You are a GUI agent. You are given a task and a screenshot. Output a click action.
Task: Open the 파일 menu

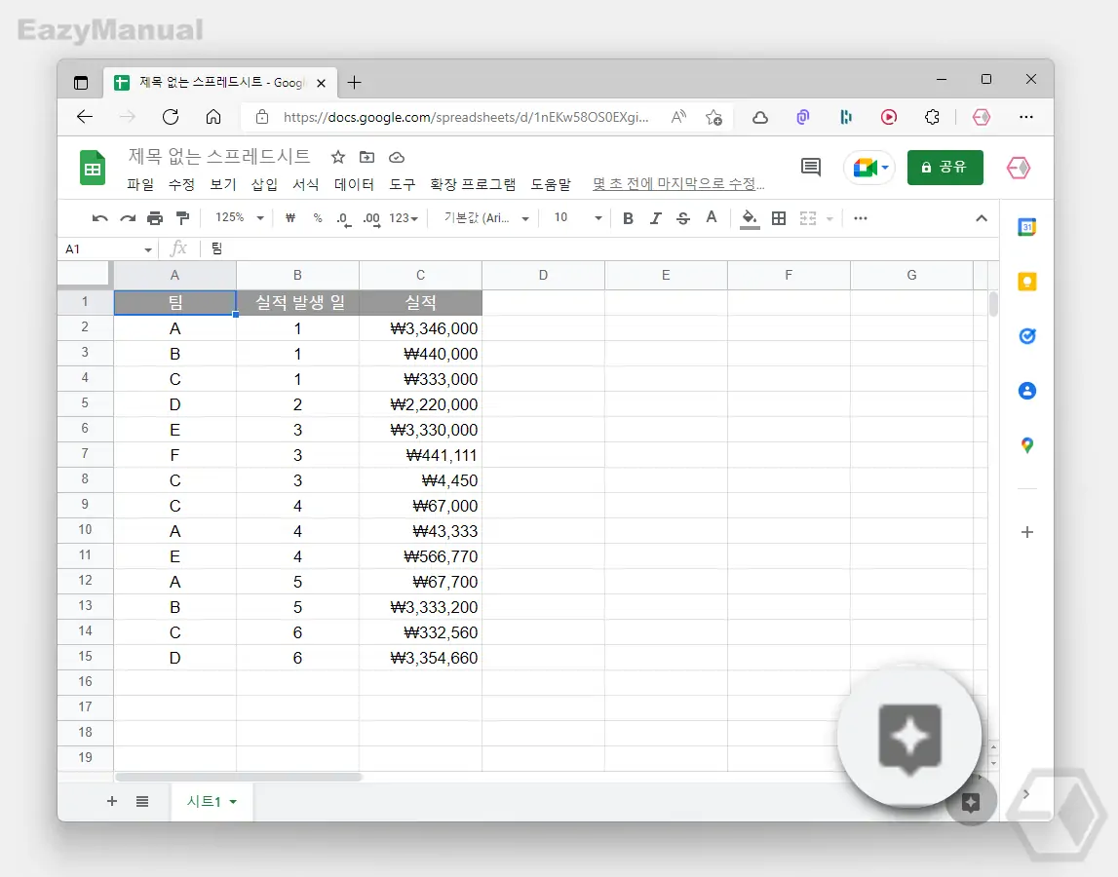[139, 185]
